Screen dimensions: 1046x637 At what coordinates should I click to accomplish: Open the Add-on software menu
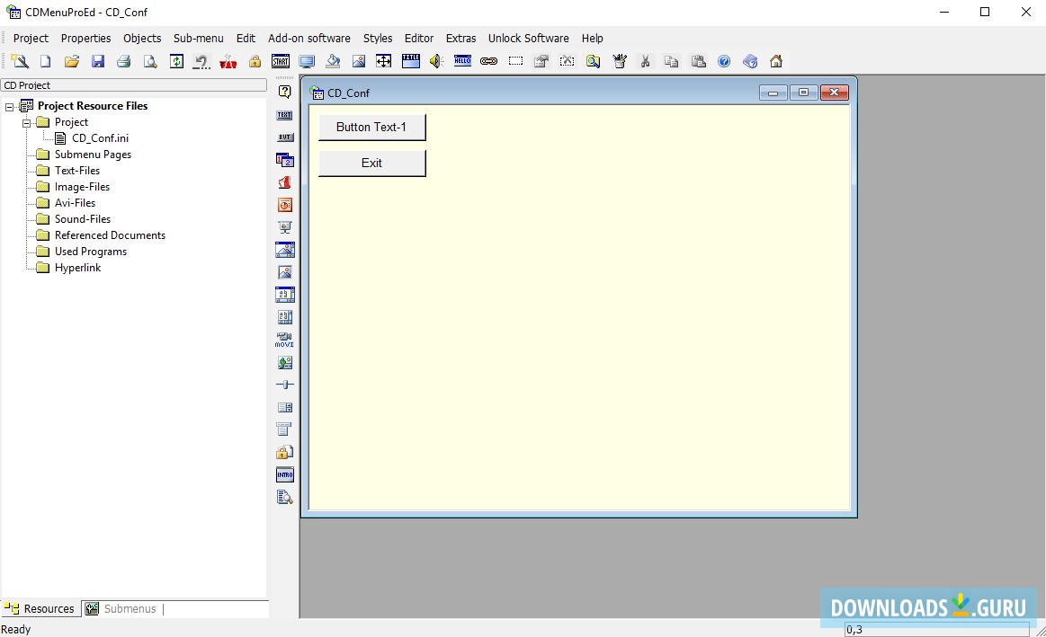pos(309,39)
